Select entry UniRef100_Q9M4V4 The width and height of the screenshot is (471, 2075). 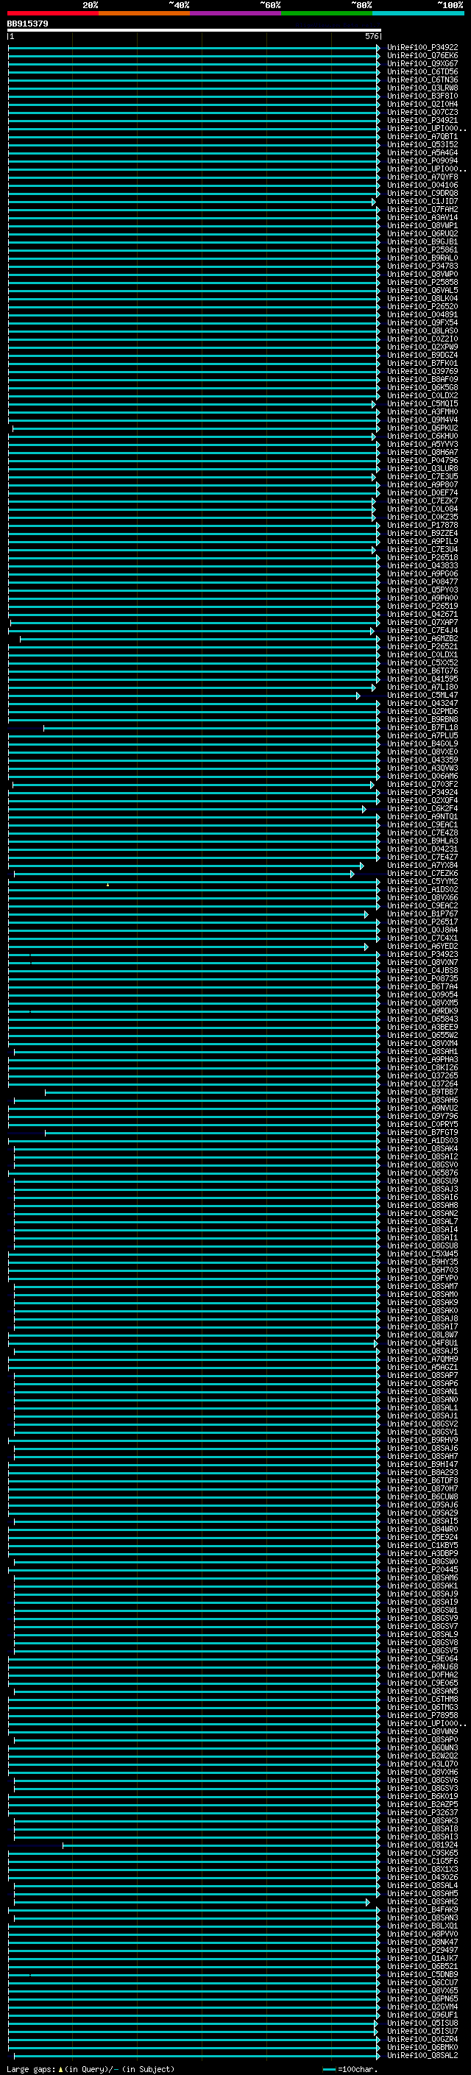click(422, 420)
